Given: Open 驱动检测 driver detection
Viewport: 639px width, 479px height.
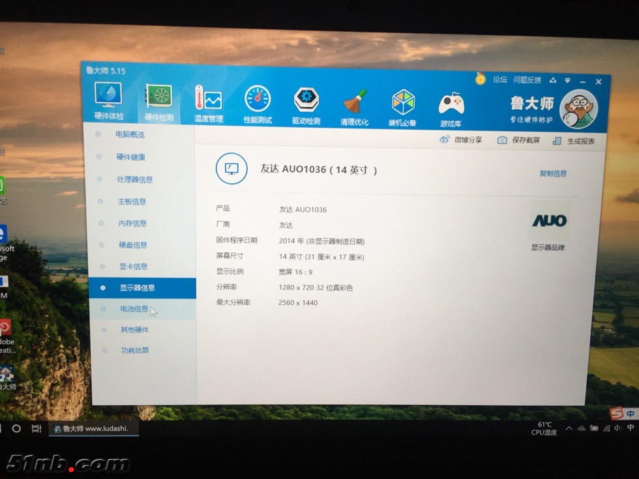Looking at the screenshot, I should pos(306,106).
